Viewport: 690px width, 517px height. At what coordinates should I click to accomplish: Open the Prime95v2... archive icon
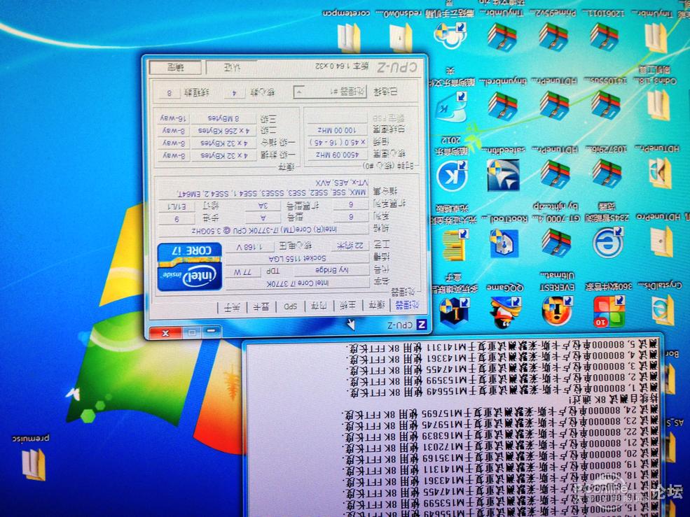click(x=555, y=37)
